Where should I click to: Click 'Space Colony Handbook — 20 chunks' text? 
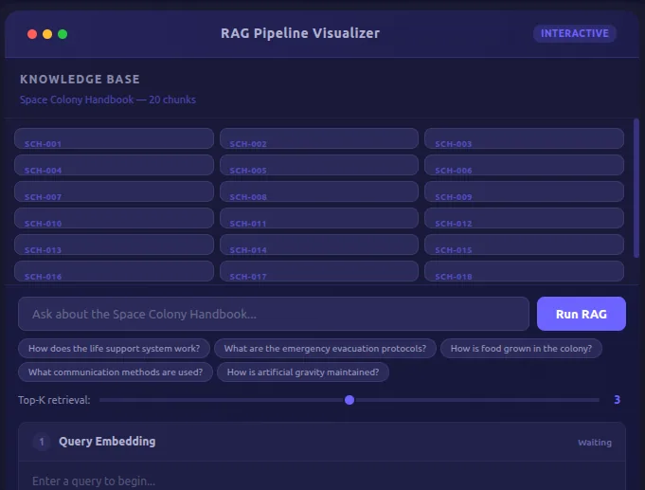point(108,100)
